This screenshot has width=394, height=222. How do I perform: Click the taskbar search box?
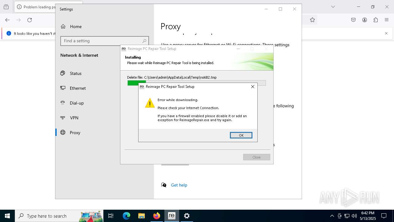(x=59, y=216)
